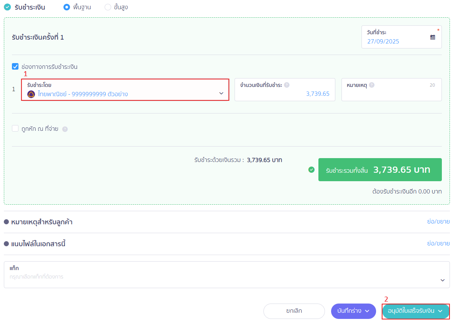This screenshot has width=453, height=322.
Task: Click green check icon beside รับชำระรวมทั้งสิ้น
Action: [311, 170]
